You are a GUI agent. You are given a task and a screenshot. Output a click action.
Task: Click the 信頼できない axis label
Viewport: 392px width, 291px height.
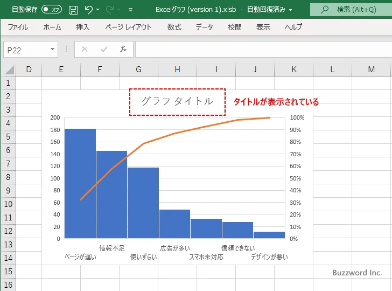pyautogui.click(x=238, y=248)
